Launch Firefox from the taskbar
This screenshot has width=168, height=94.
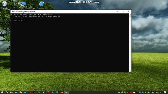[x=62, y=92]
